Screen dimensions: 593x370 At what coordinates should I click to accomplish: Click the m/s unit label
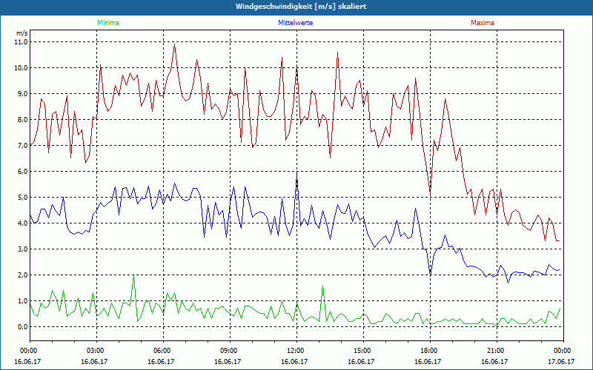point(22,33)
